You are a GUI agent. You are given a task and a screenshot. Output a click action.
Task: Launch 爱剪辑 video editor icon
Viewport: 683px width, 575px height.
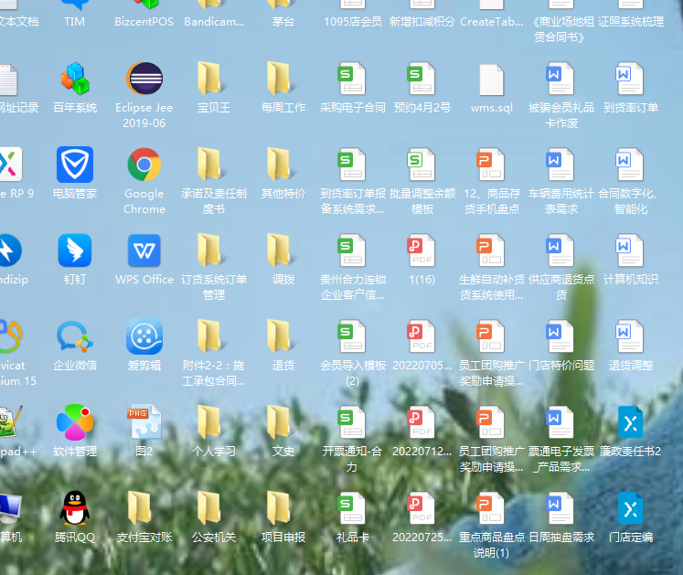(x=144, y=337)
